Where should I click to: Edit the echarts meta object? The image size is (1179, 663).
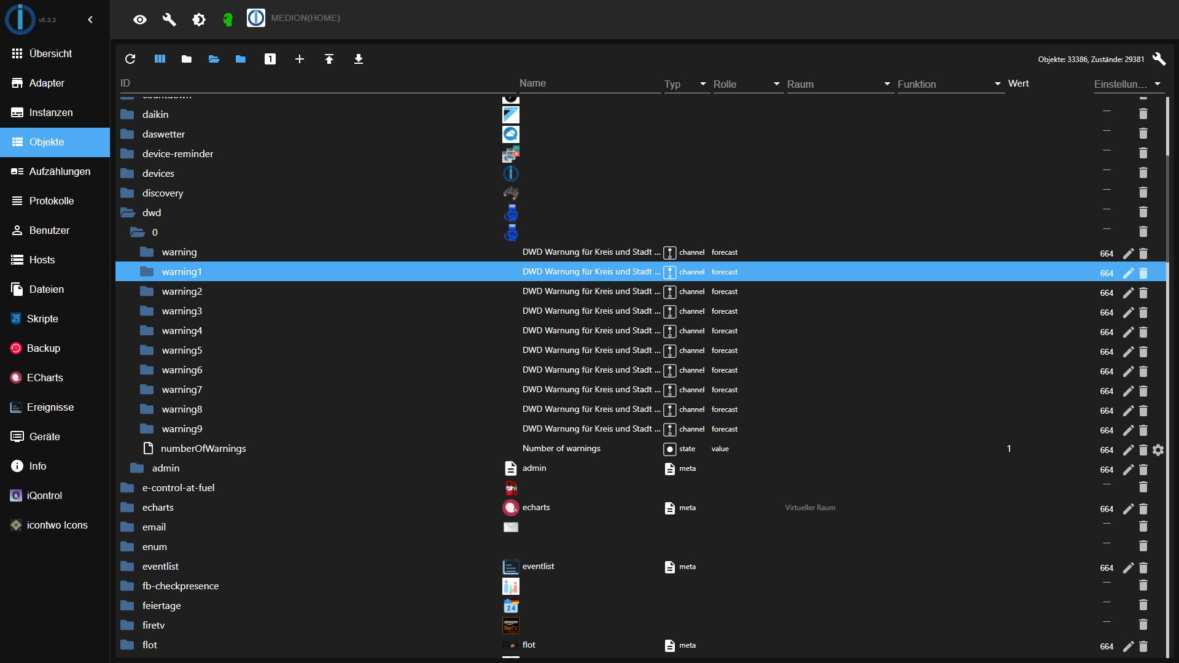pos(1129,508)
